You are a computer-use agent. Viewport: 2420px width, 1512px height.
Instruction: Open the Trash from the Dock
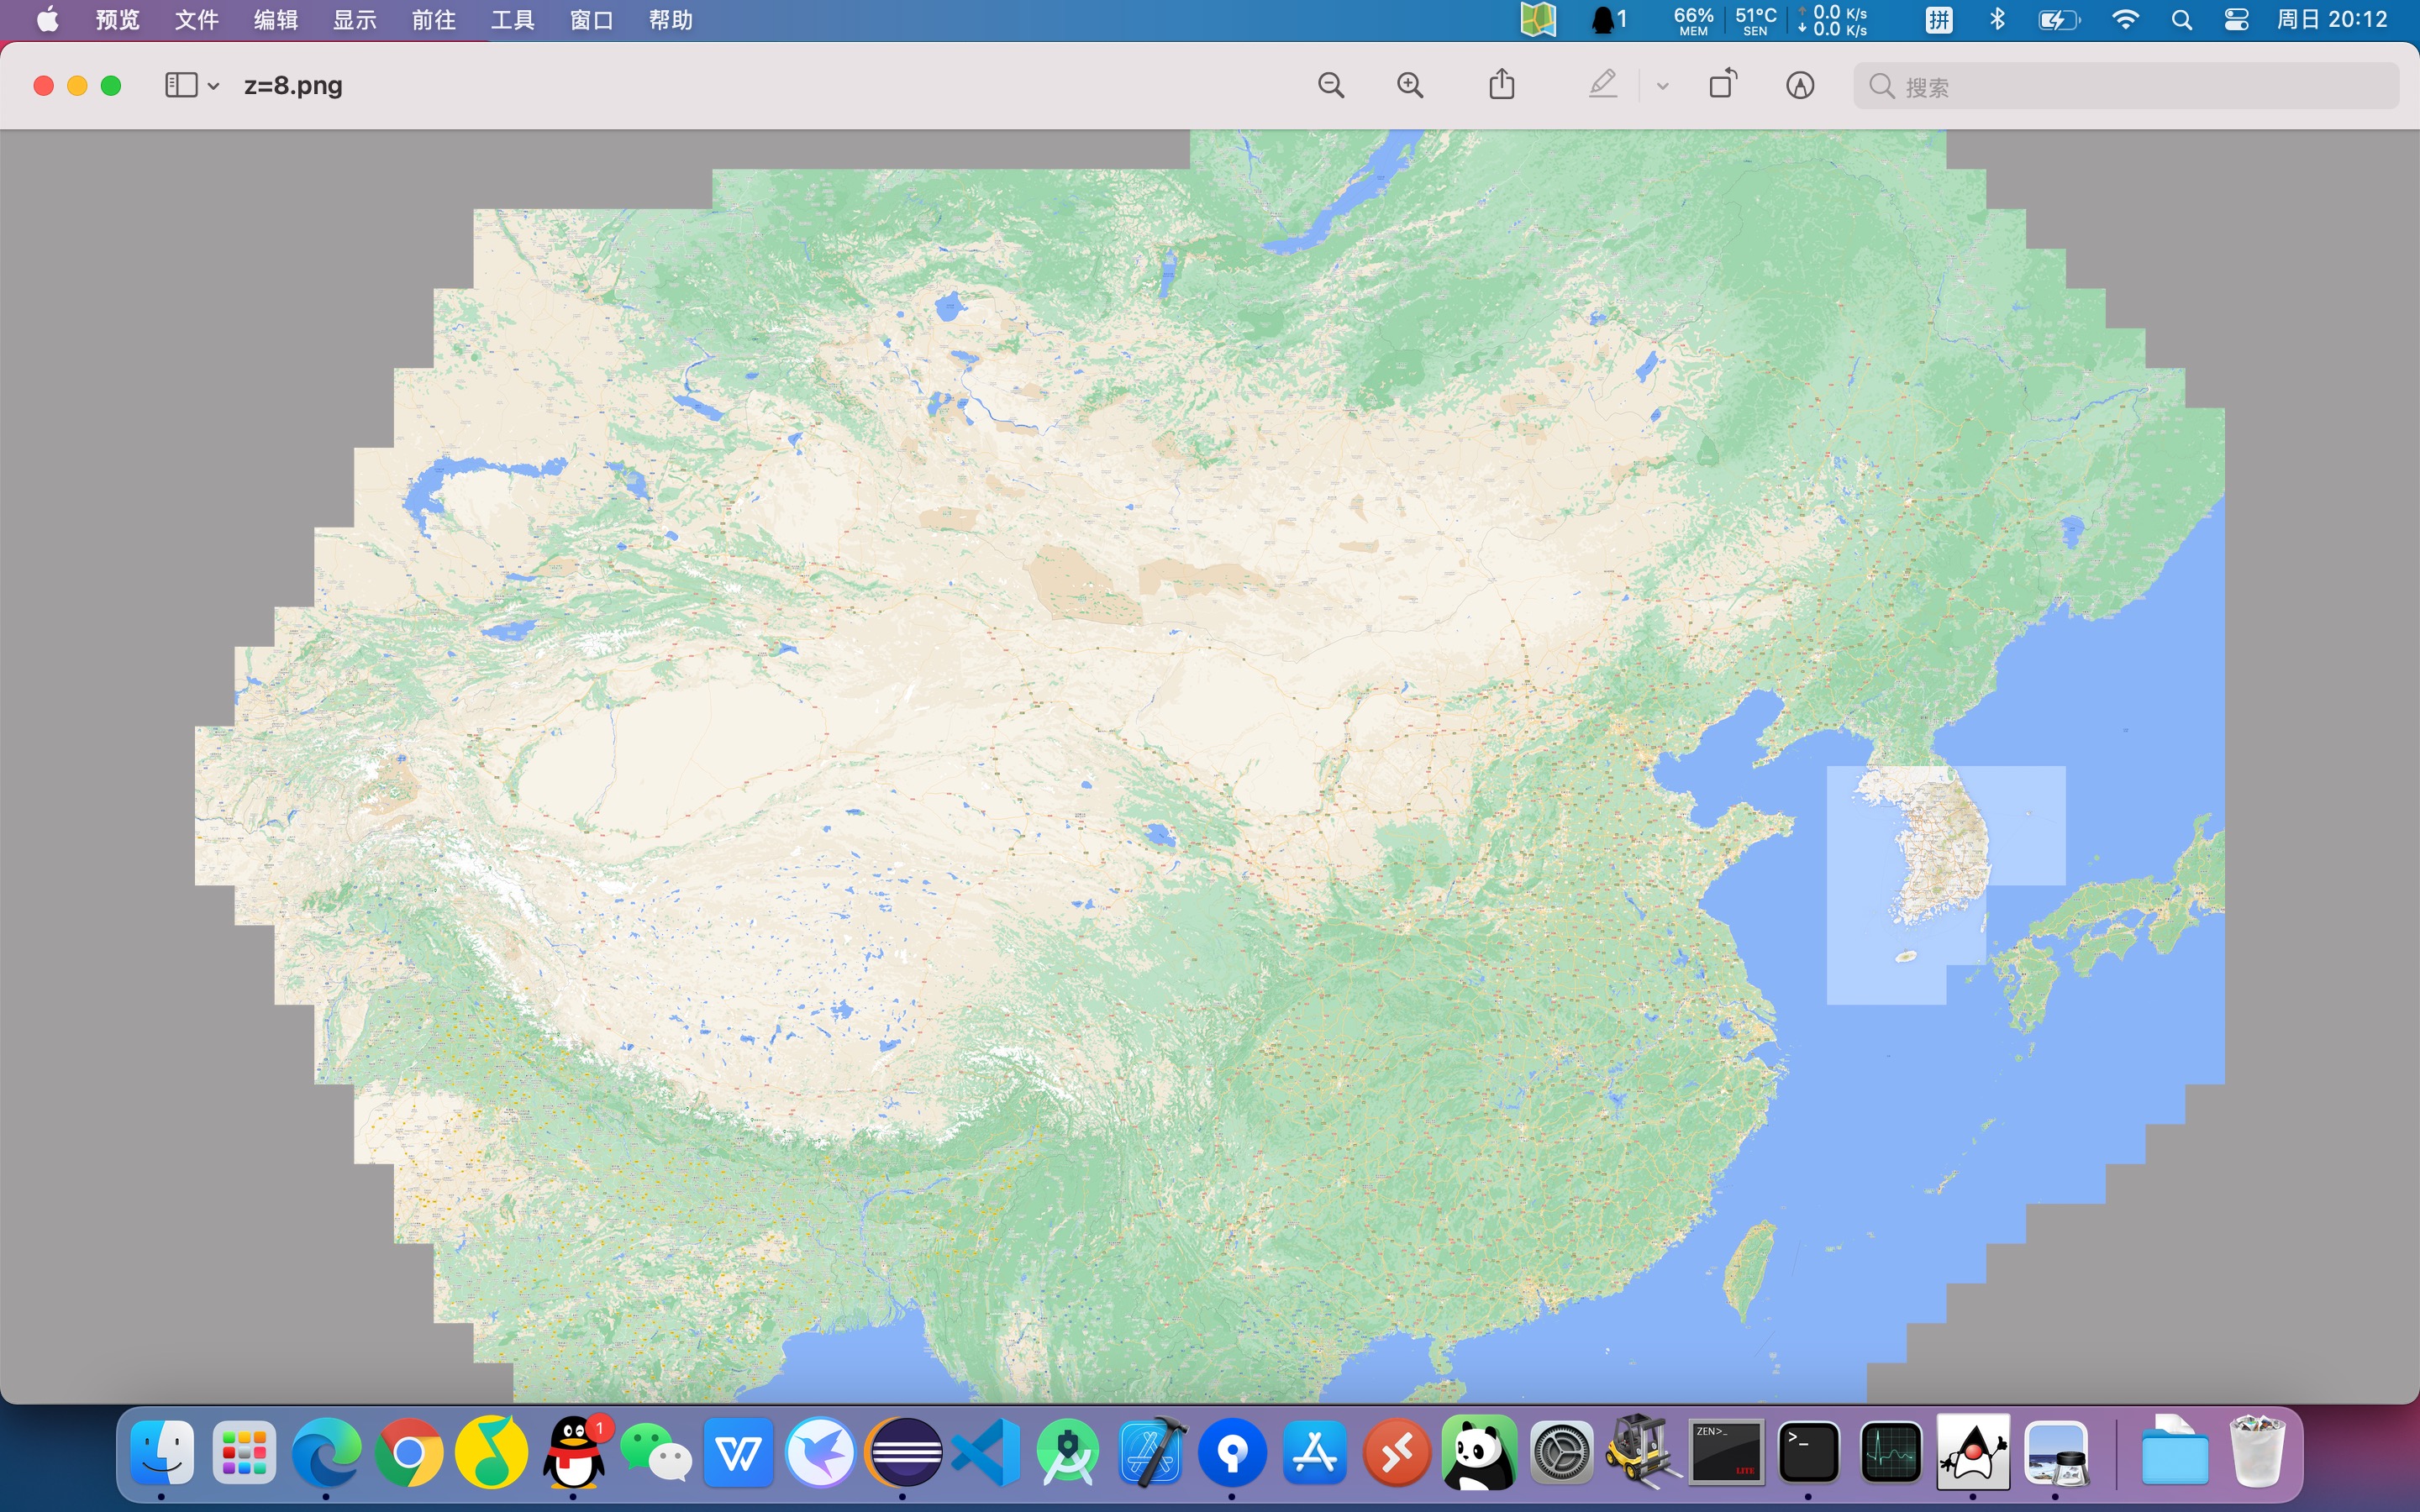tap(2257, 1451)
